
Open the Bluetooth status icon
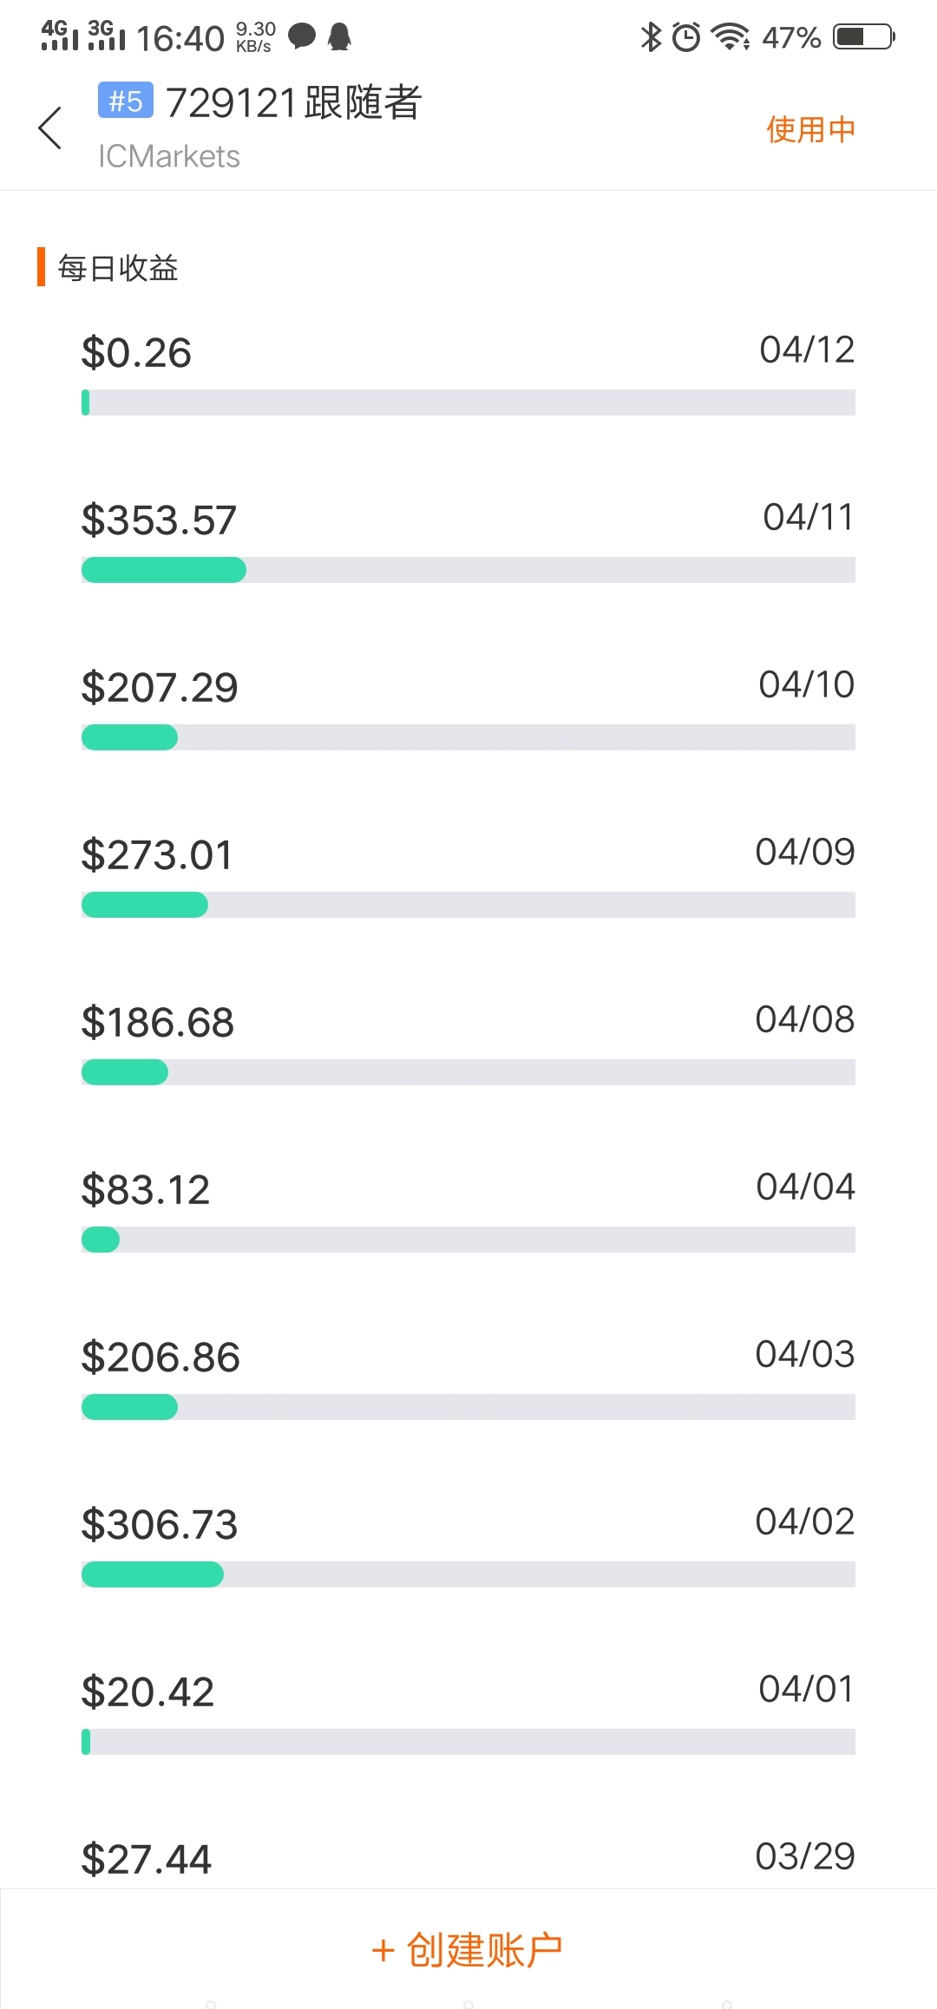[x=651, y=37]
